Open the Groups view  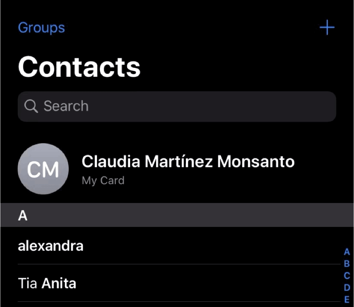click(41, 28)
